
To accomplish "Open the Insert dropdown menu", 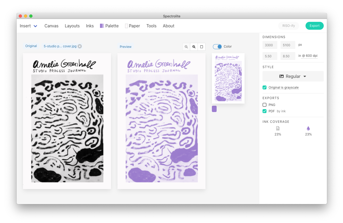I will 28,26.
